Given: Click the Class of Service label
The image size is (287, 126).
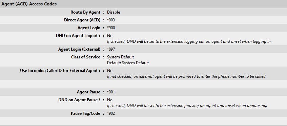Looking at the screenshot, I should point(86,57).
